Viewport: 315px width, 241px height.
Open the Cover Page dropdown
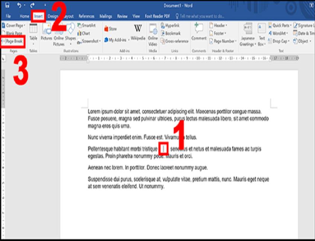pyautogui.click(x=13, y=26)
